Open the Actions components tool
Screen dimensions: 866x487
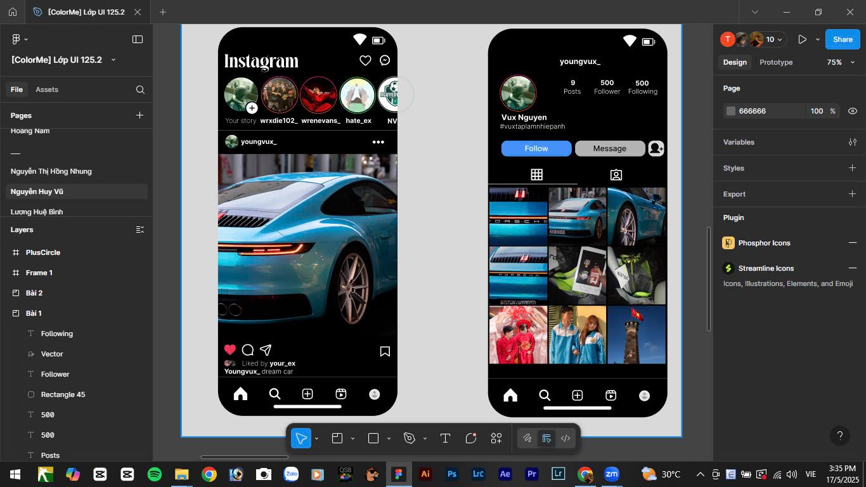coord(496,438)
